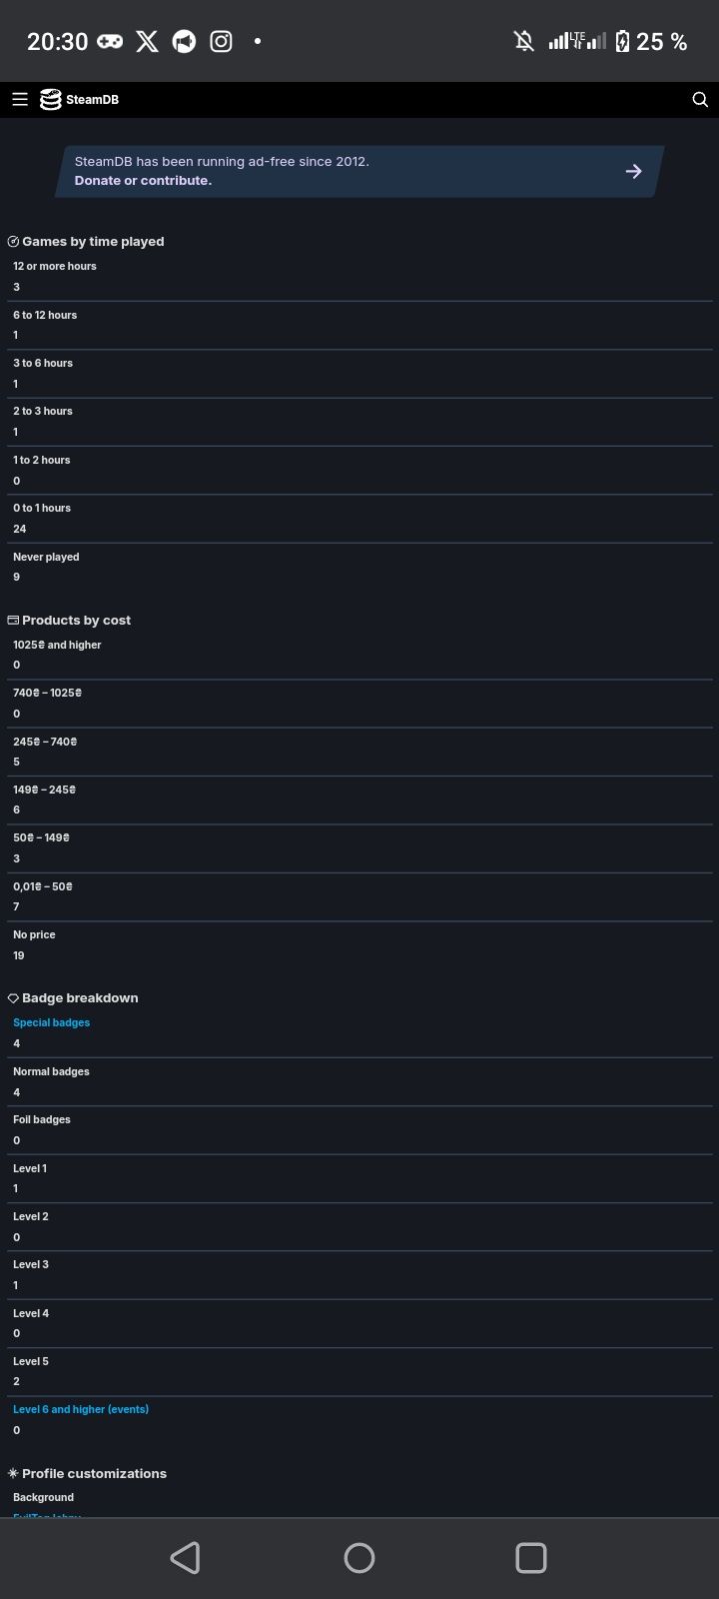Open the hamburger menu
Image resolution: width=719 pixels, height=1599 pixels.
(x=20, y=99)
